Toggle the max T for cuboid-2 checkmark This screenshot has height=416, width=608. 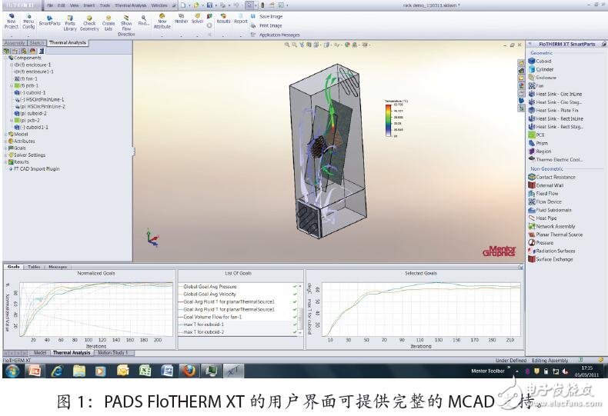click(x=294, y=332)
